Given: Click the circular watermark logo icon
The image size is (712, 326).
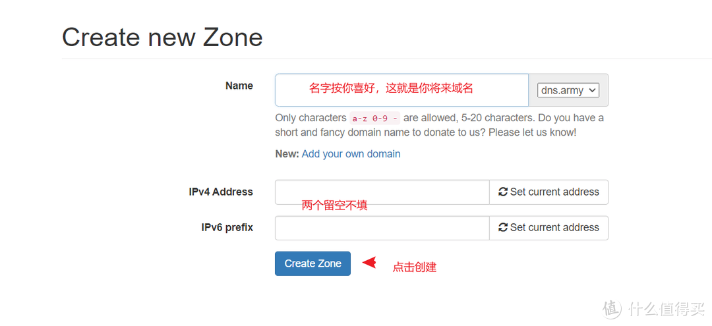Looking at the screenshot, I should point(612,308).
